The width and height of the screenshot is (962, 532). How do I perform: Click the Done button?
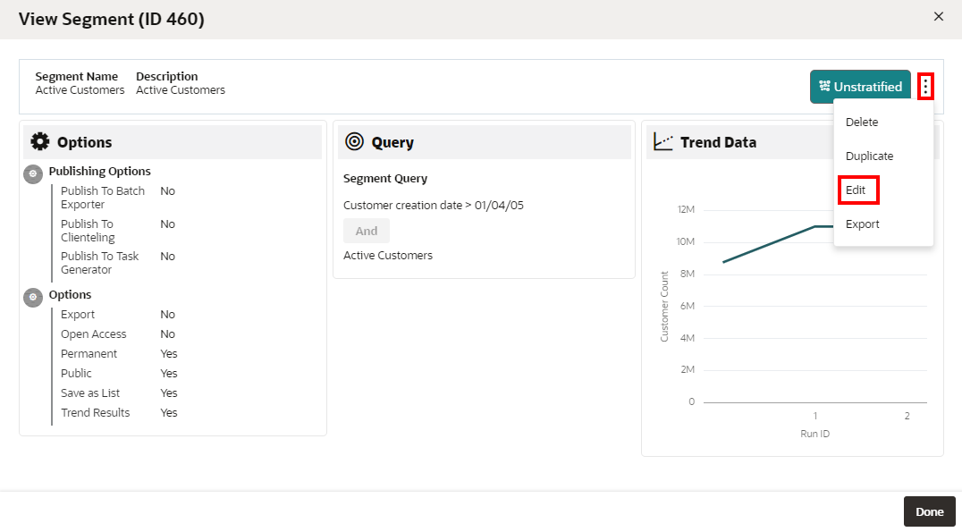(x=929, y=511)
